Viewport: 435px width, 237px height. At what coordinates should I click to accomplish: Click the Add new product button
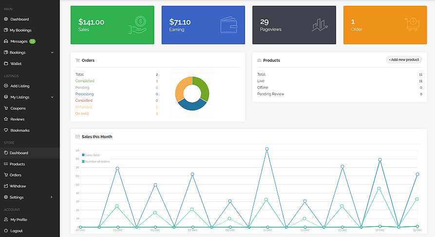click(404, 60)
